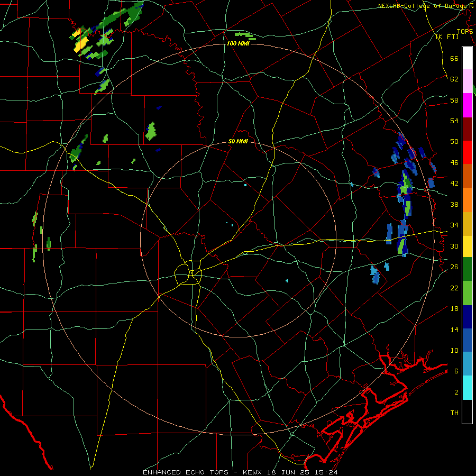Click the 46 scale label
Screen dimensions: 476x476
pyautogui.click(x=454, y=163)
